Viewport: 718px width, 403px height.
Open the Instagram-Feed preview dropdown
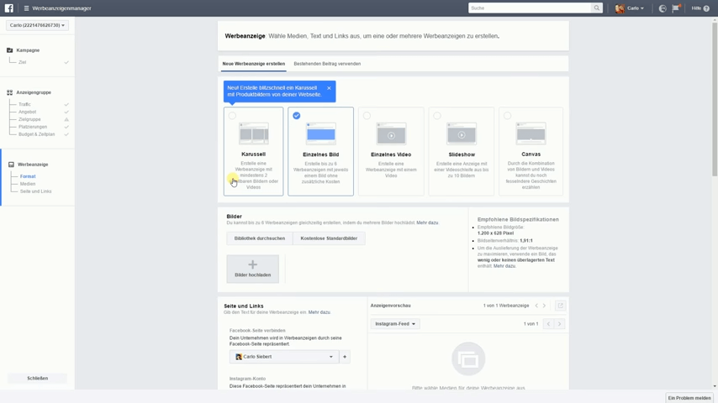click(x=395, y=324)
